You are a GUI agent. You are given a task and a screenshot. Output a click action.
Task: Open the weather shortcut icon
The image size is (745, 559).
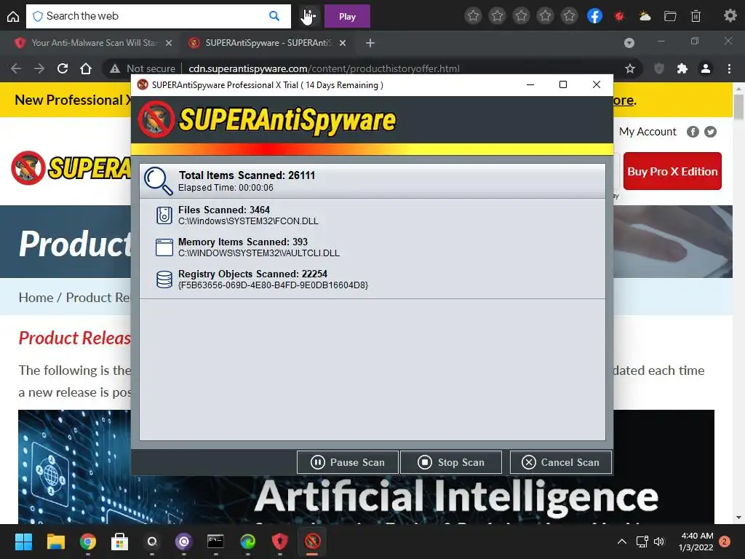(645, 17)
